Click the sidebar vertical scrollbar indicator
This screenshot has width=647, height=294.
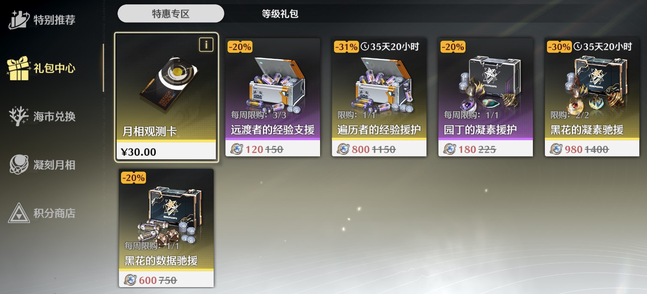tap(103, 68)
